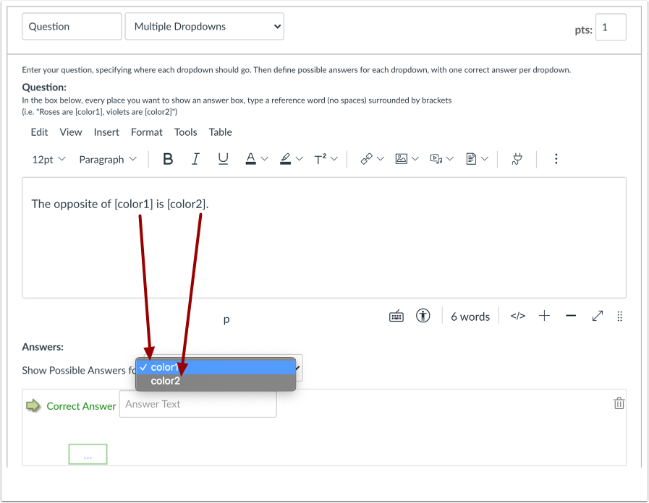Open the HTML code editor

tap(517, 315)
